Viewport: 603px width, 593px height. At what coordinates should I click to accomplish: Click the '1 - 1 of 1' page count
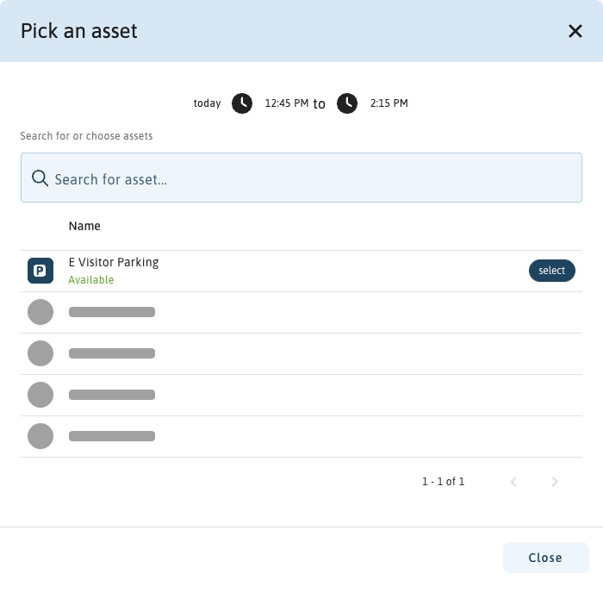tap(443, 482)
